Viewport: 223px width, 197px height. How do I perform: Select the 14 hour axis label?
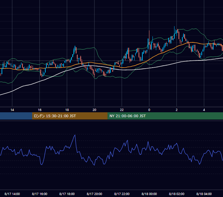tap(12, 110)
